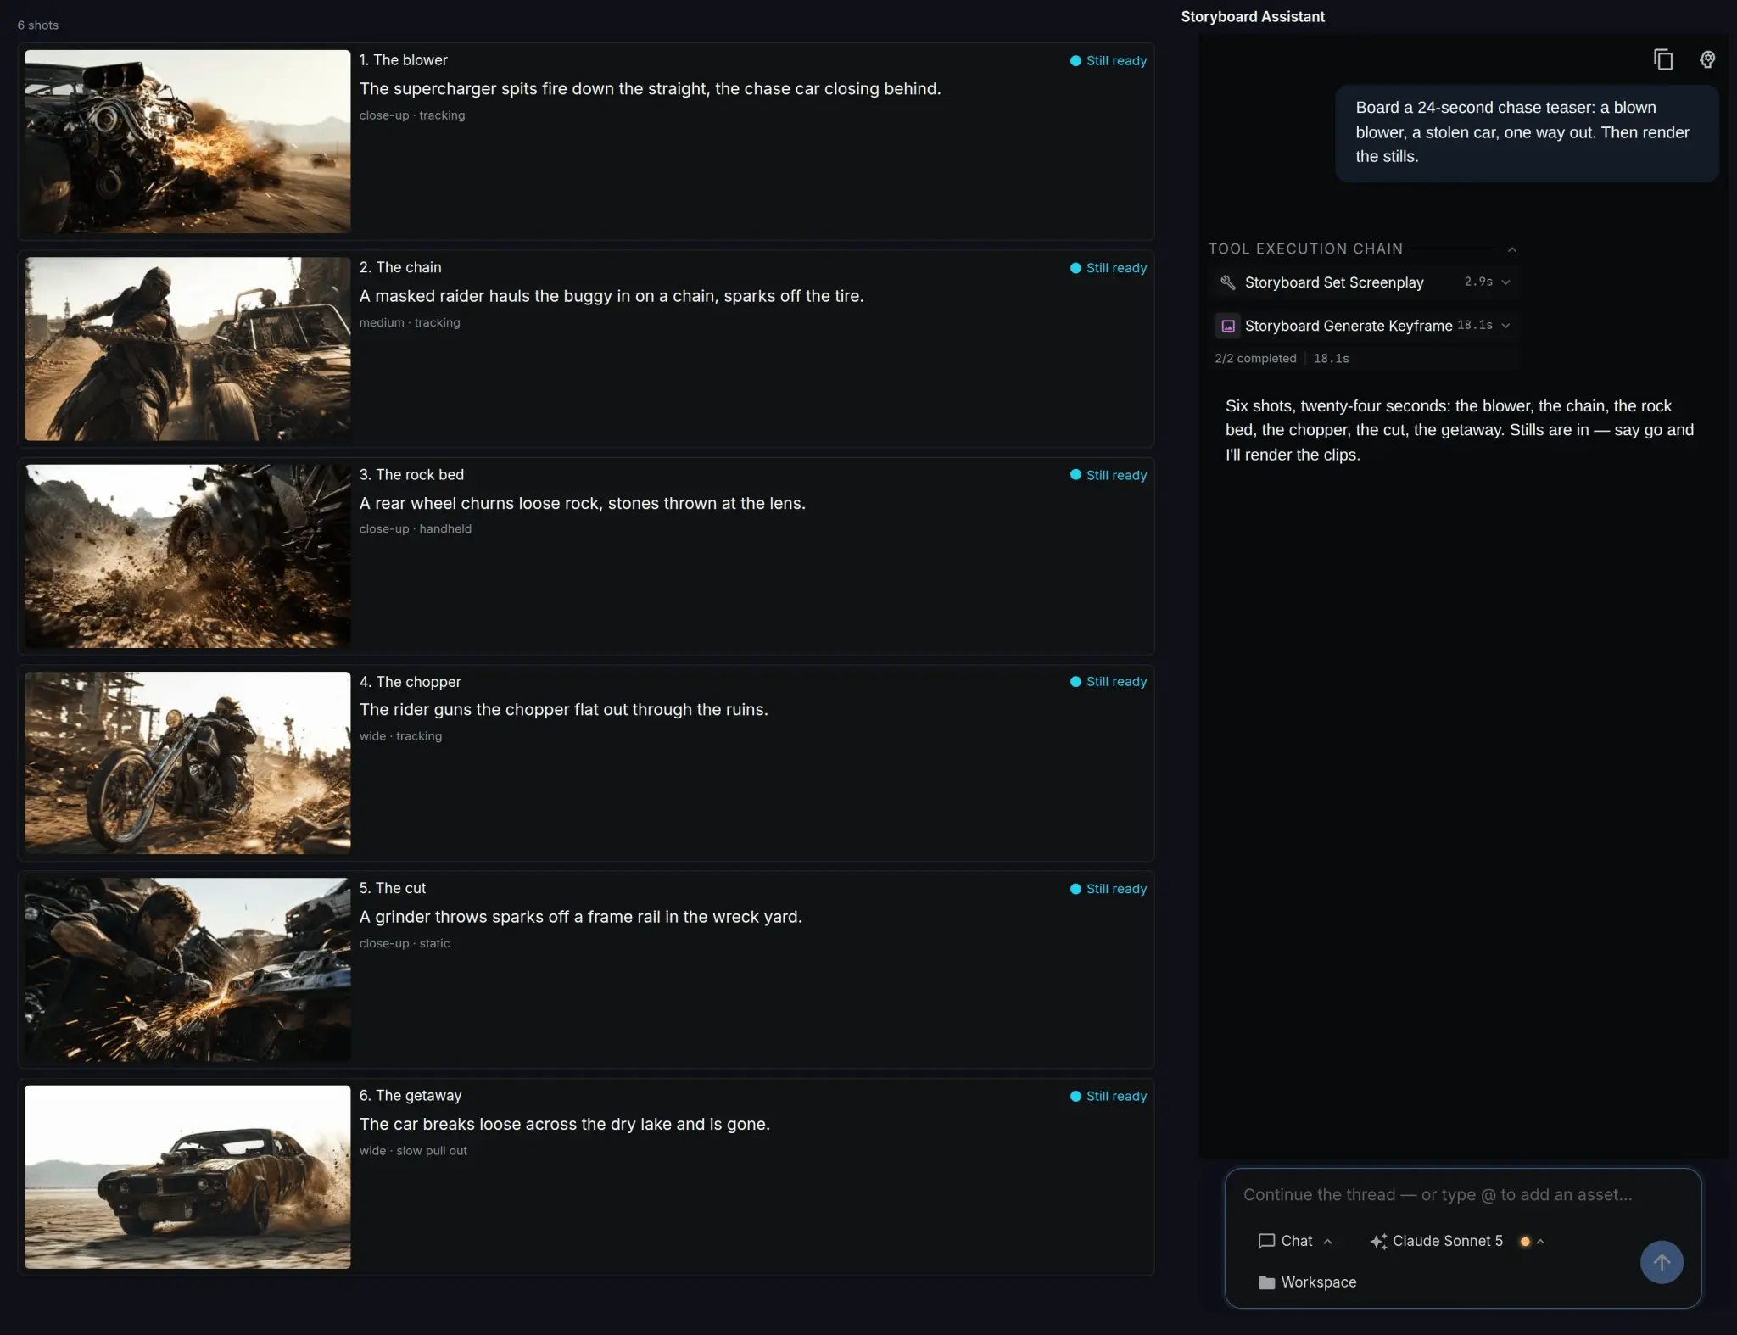Click the copy thread icon
The image size is (1737, 1335).
point(1662,59)
